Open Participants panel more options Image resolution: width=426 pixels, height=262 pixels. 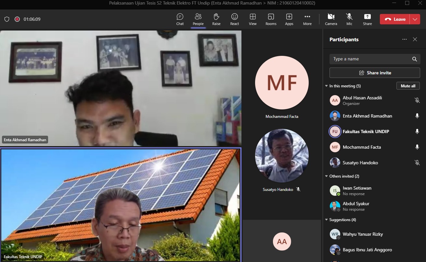404,39
